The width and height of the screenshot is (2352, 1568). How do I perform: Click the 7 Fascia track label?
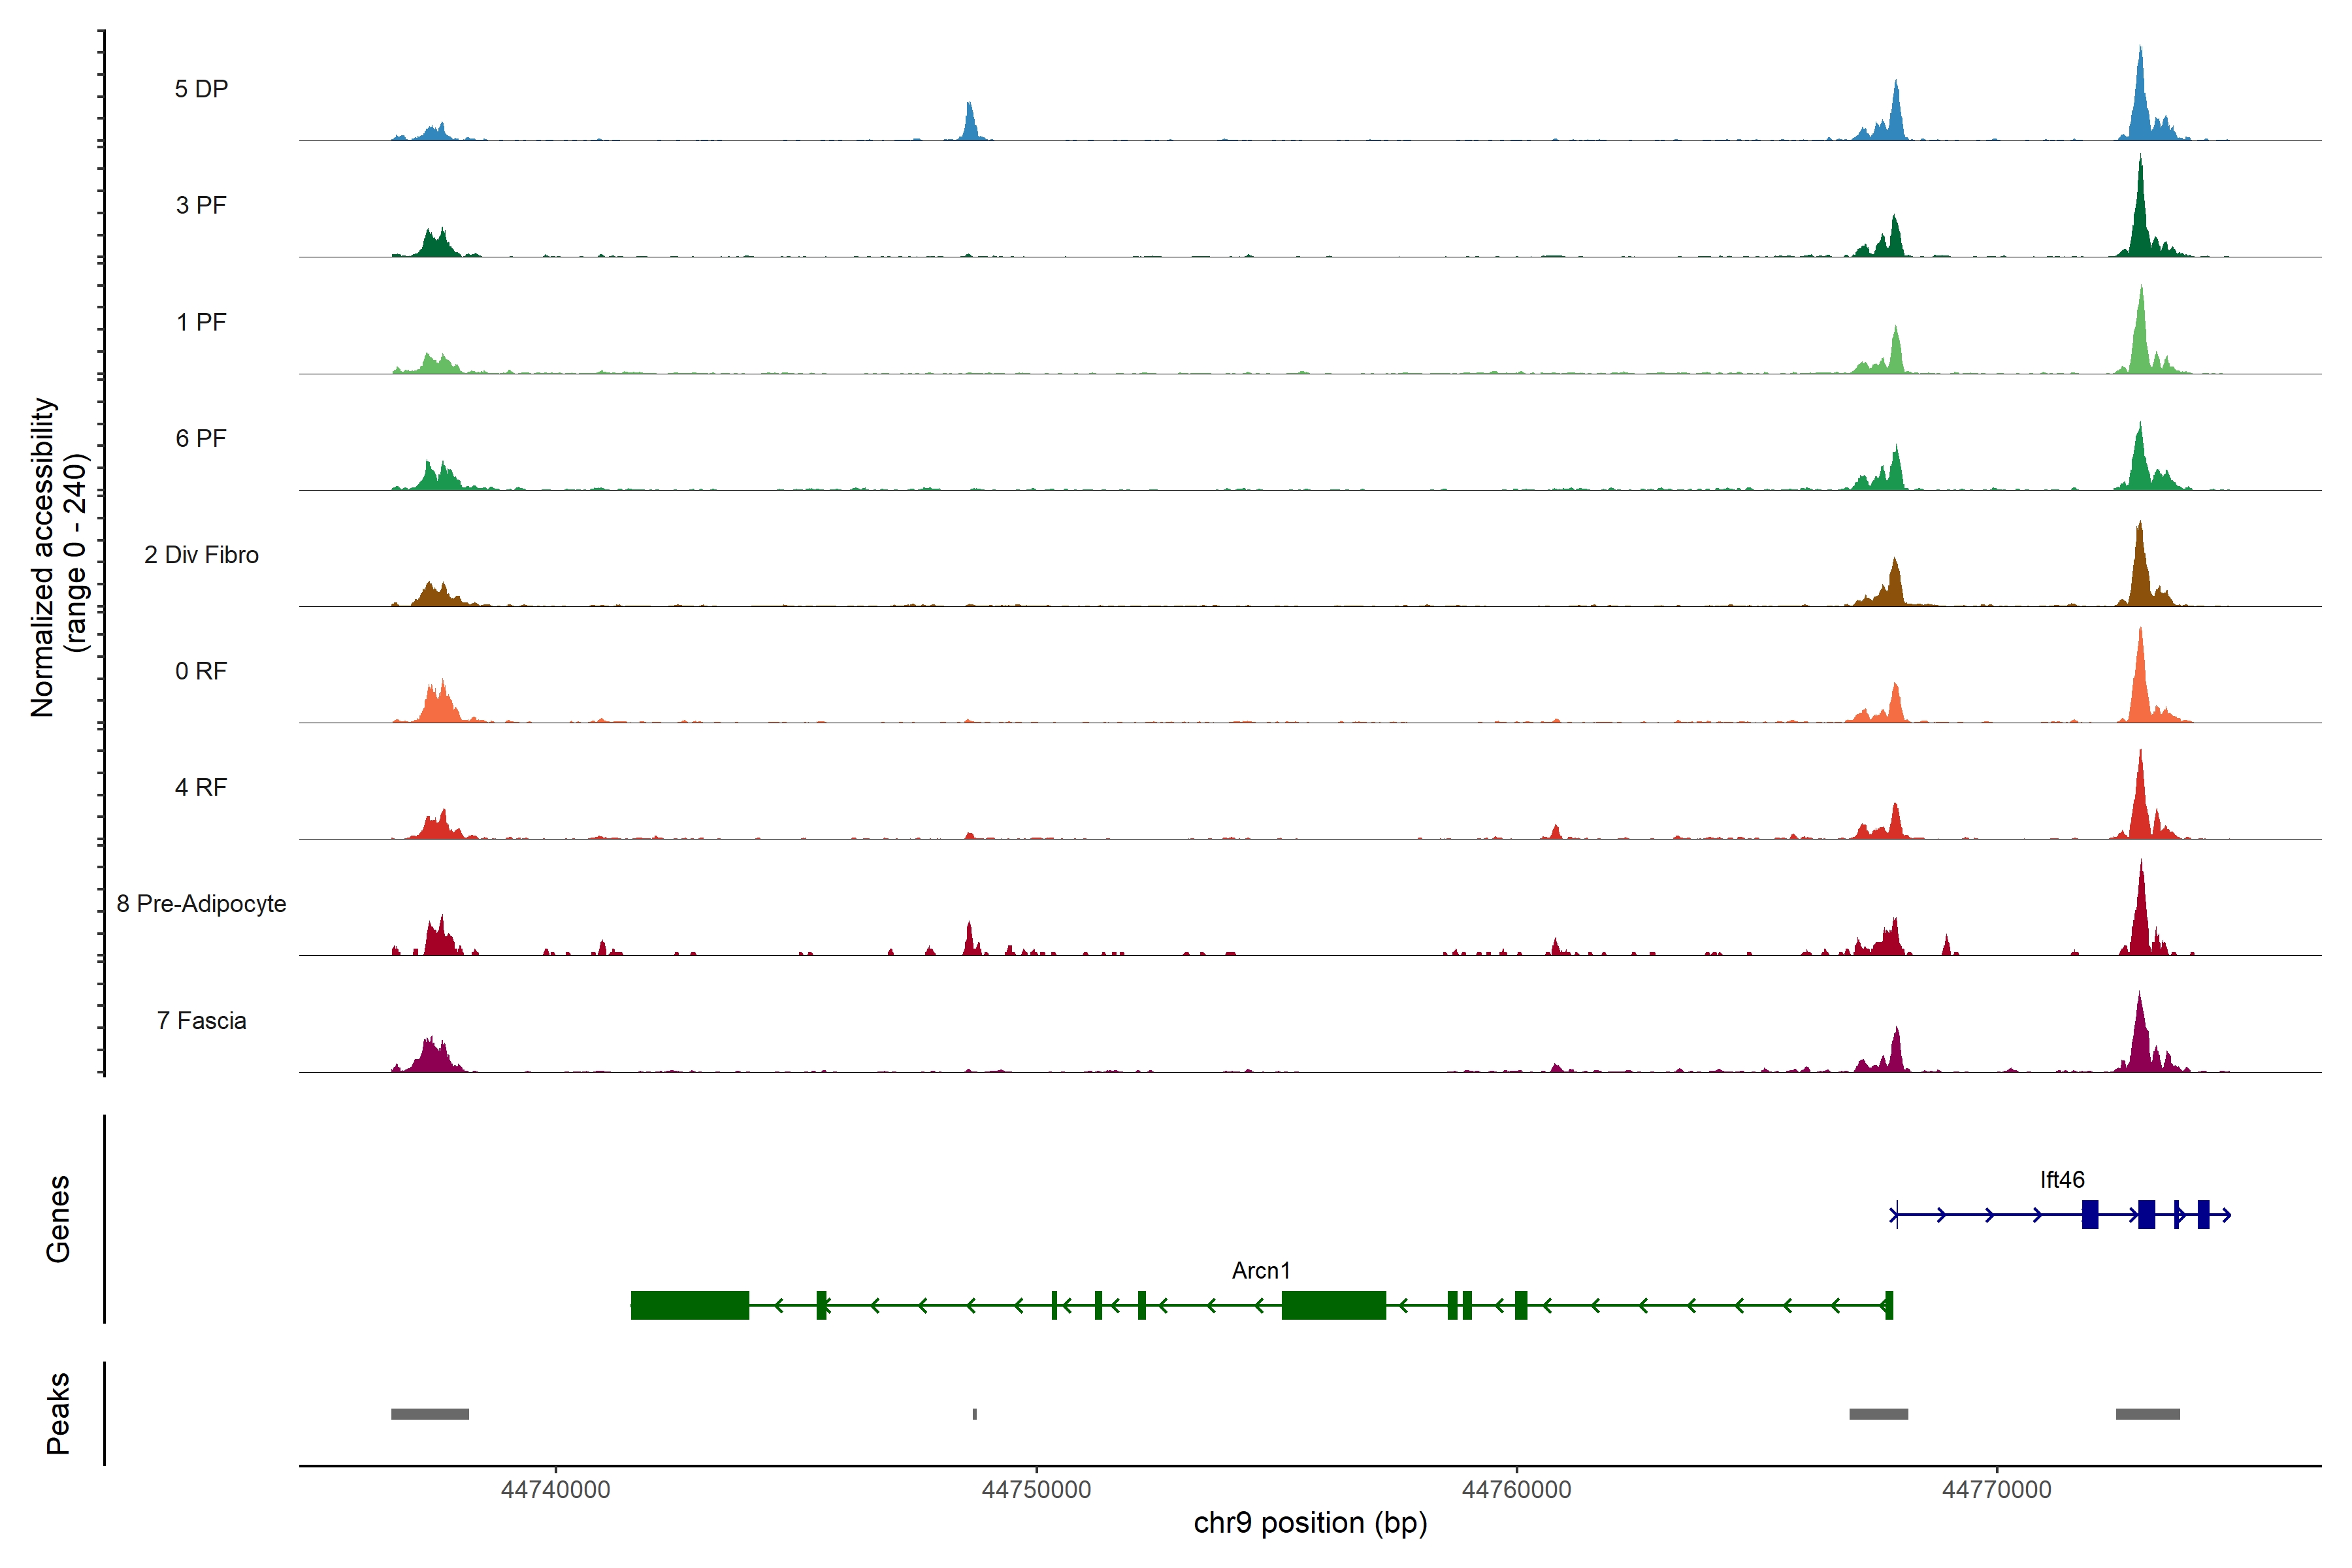tap(201, 1021)
